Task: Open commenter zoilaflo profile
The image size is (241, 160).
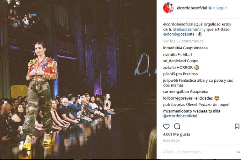Action: tap(169, 68)
